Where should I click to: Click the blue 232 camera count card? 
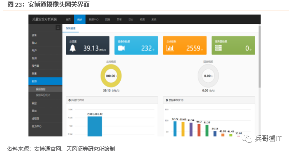click(136, 45)
